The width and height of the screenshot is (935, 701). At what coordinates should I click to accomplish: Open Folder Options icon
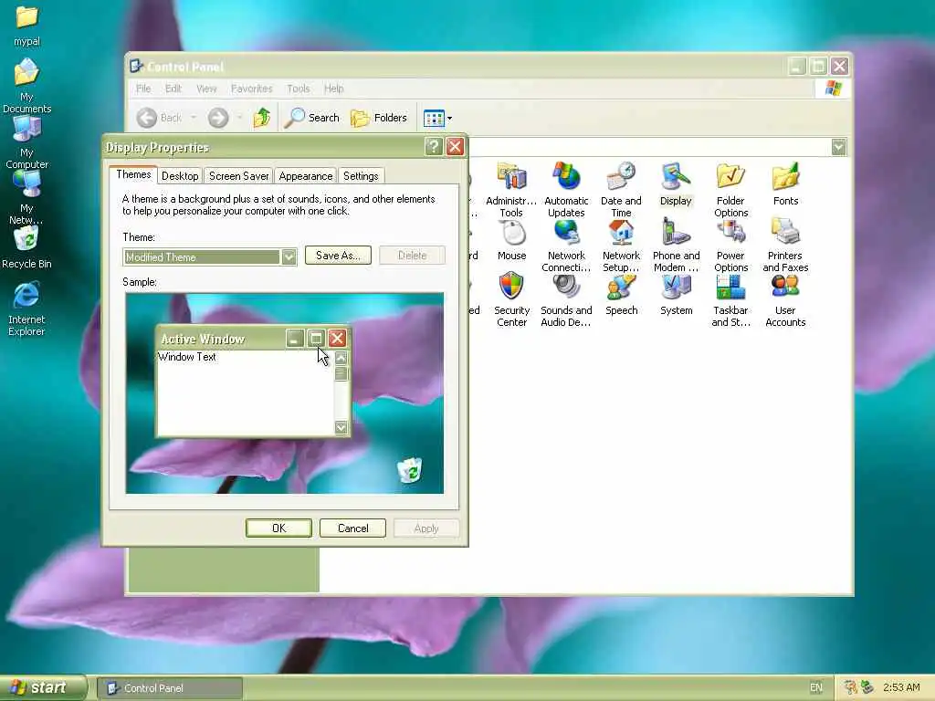(x=730, y=190)
